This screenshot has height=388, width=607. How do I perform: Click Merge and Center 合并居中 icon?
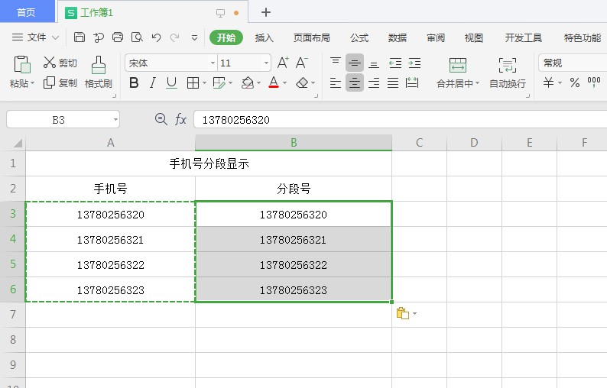458,65
